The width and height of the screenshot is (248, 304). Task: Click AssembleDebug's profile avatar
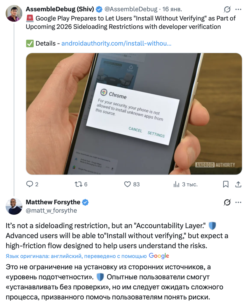click(14, 13)
